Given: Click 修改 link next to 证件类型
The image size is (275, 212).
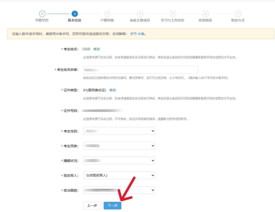Looking at the screenshot, I should tap(113, 90).
